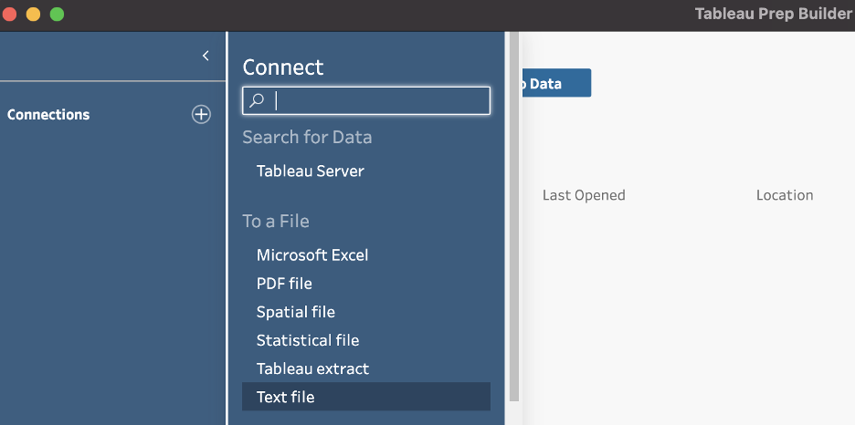The image size is (855, 425).
Task: Sort by the Last Opened column header
Action: [584, 195]
